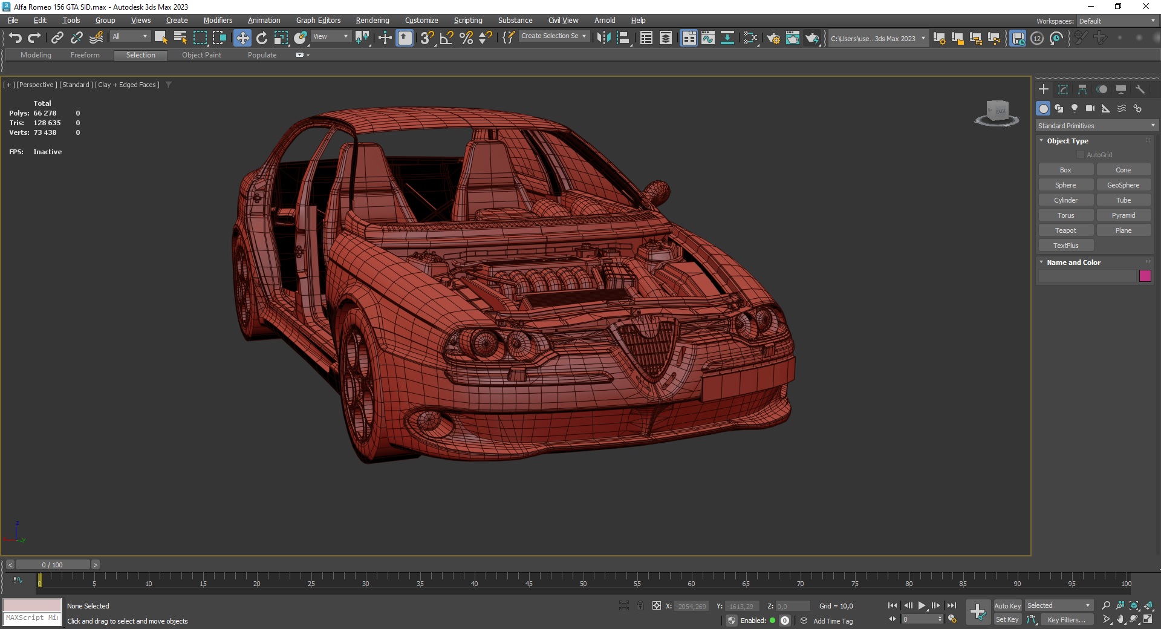Open the Rendering menu
The height and width of the screenshot is (629, 1161).
coord(372,21)
